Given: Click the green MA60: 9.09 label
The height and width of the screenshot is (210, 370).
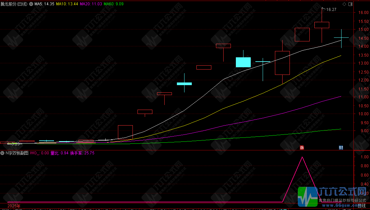Looking at the screenshot, I should point(114,4).
